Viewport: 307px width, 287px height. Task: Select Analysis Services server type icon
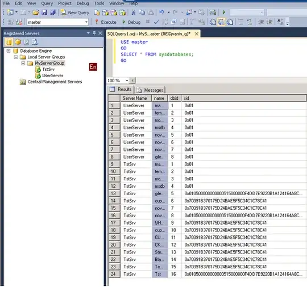18,42
